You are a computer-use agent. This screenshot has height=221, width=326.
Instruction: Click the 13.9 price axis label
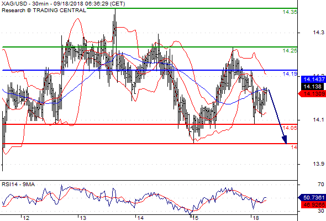click(318, 164)
